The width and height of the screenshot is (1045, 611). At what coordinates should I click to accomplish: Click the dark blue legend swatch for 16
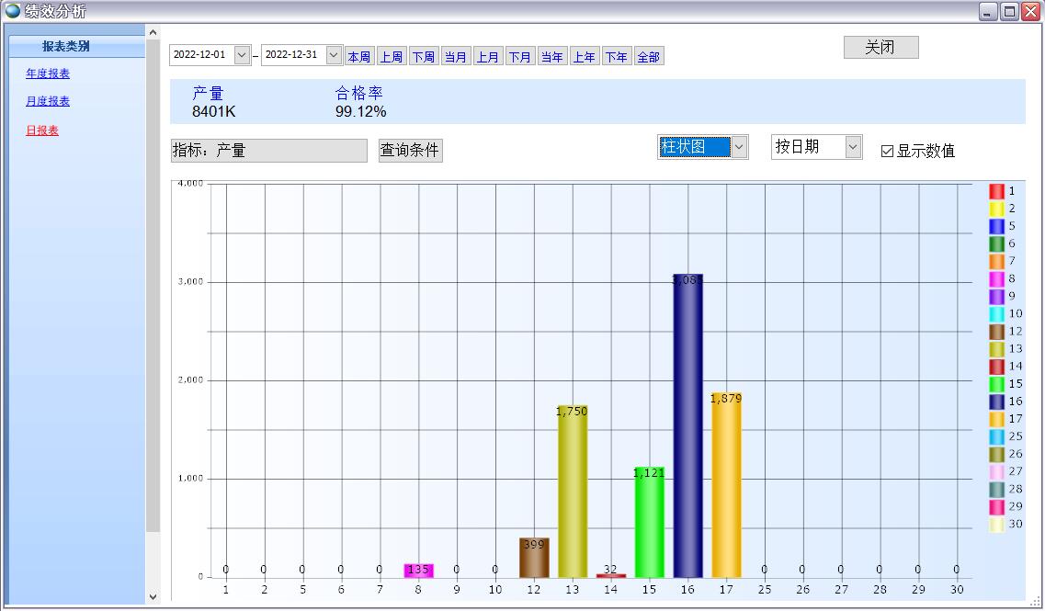coord(996,402)
